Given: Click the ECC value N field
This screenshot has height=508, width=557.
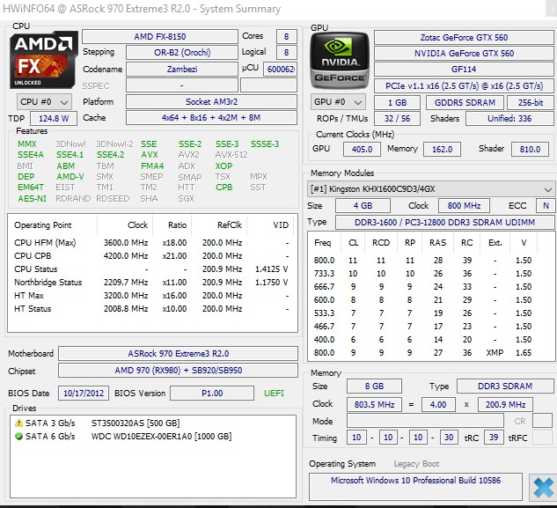Looking at the screenshot, I should click(546, 205).
